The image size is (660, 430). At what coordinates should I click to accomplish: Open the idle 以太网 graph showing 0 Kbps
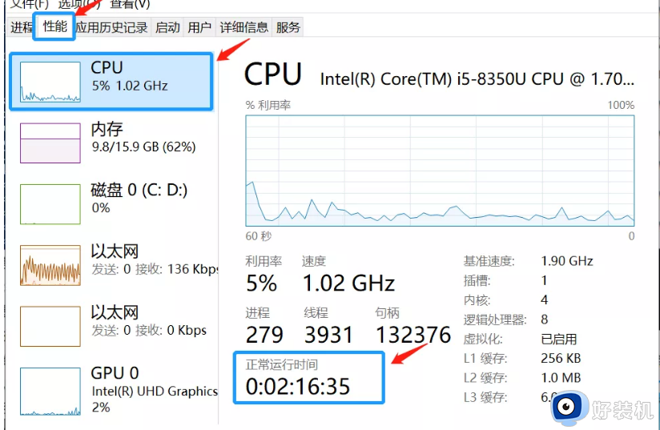50,326
